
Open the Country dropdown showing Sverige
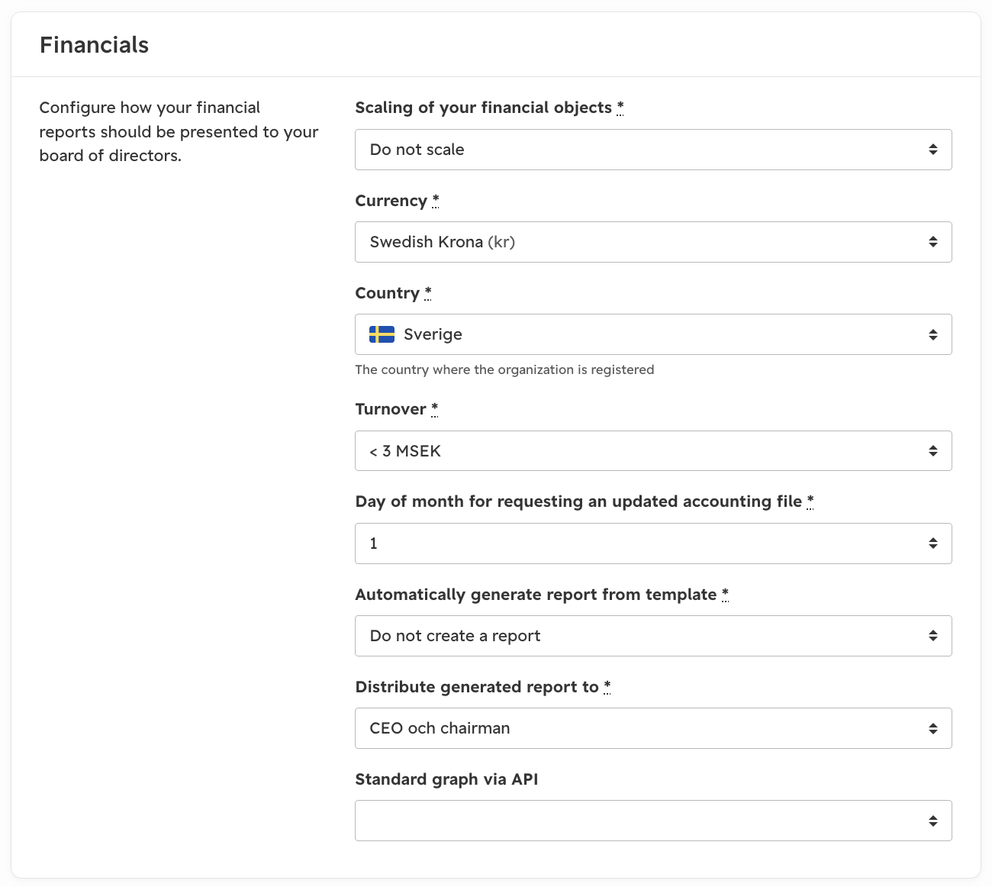tap(653, 334)
